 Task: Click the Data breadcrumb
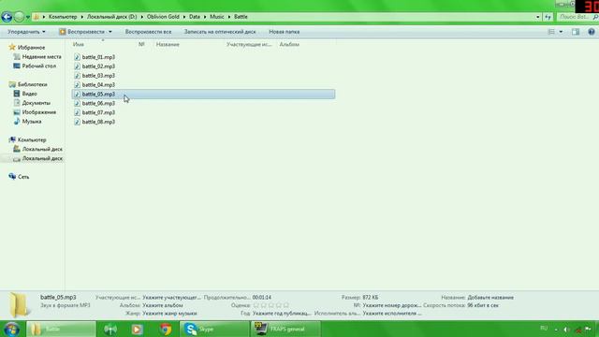(x=194, y=17)
